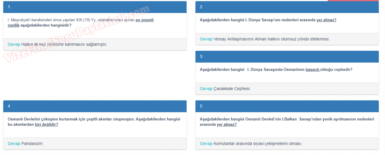Screen dimensions: 385x155
Task: Click the blue header of question 2
Action: pyautogui.click(x=287, y=7)
